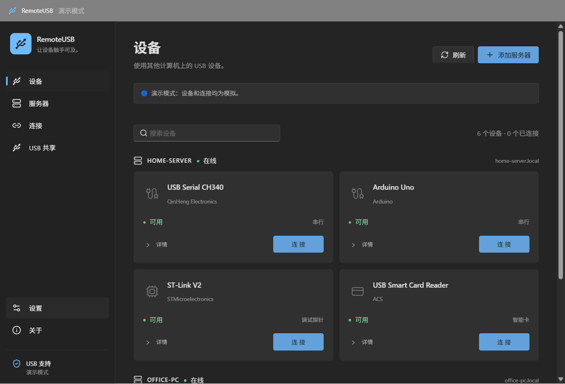
Task: Expand 详情 for USB Serial CH340
Action: pyautogui.click(x=157, y=245)
